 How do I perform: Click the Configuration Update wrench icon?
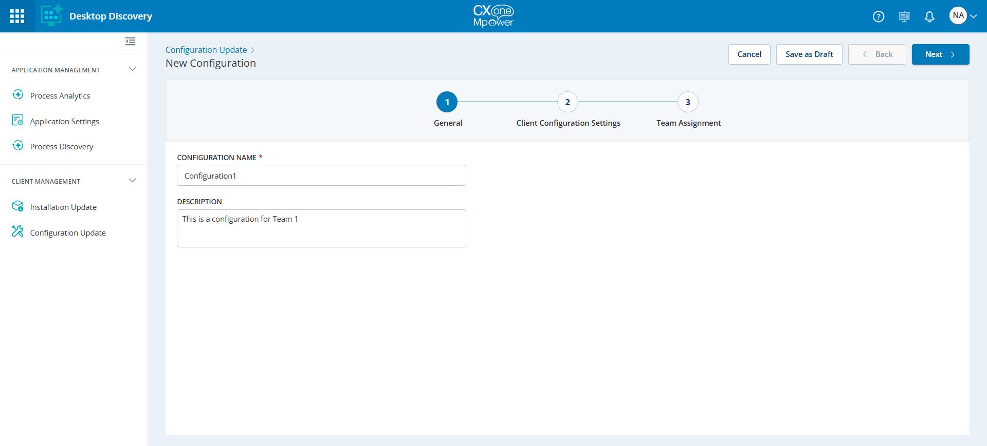click(x=18, y=232)
